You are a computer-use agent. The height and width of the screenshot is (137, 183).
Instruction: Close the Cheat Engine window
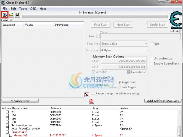click(176, 2)
